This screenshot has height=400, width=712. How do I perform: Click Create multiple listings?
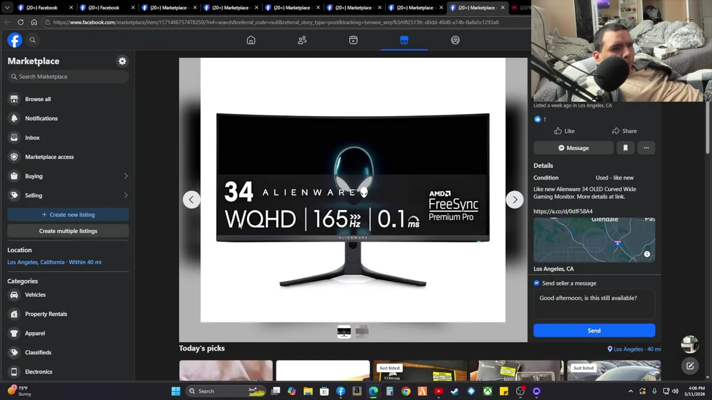point(68,231)
